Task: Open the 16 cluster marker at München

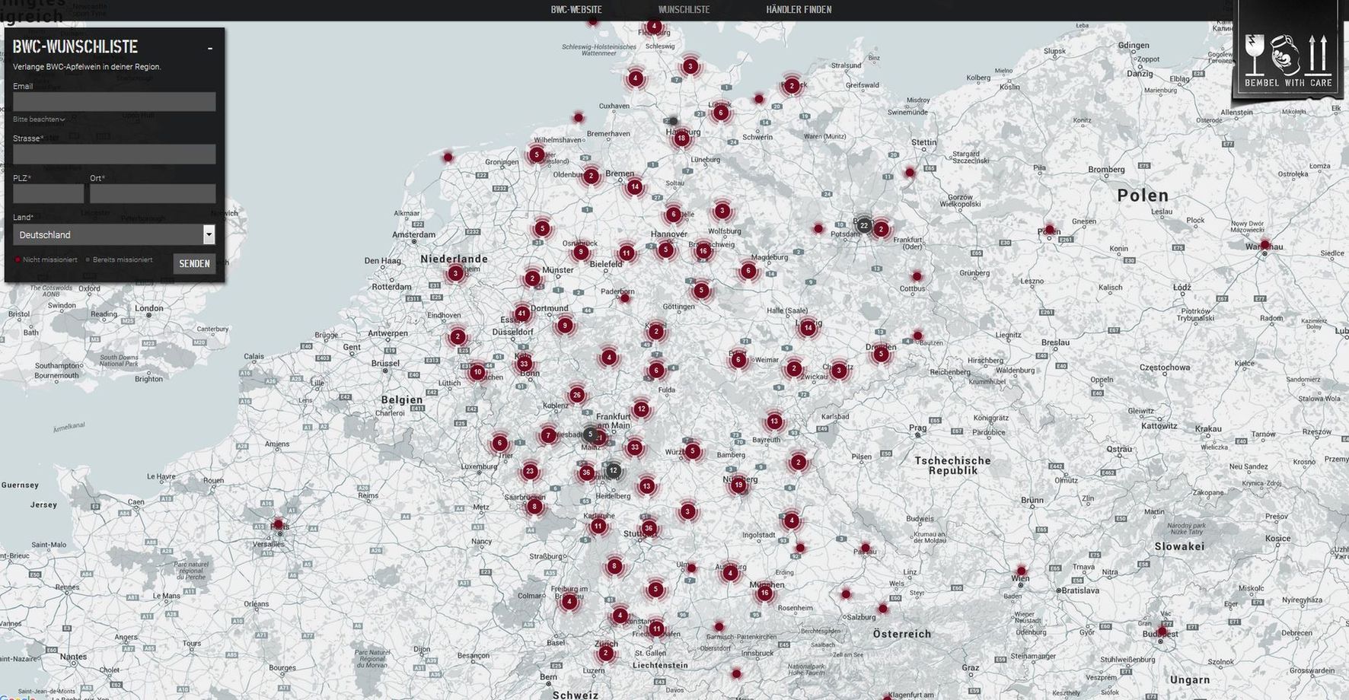Action: pos(764,593)
